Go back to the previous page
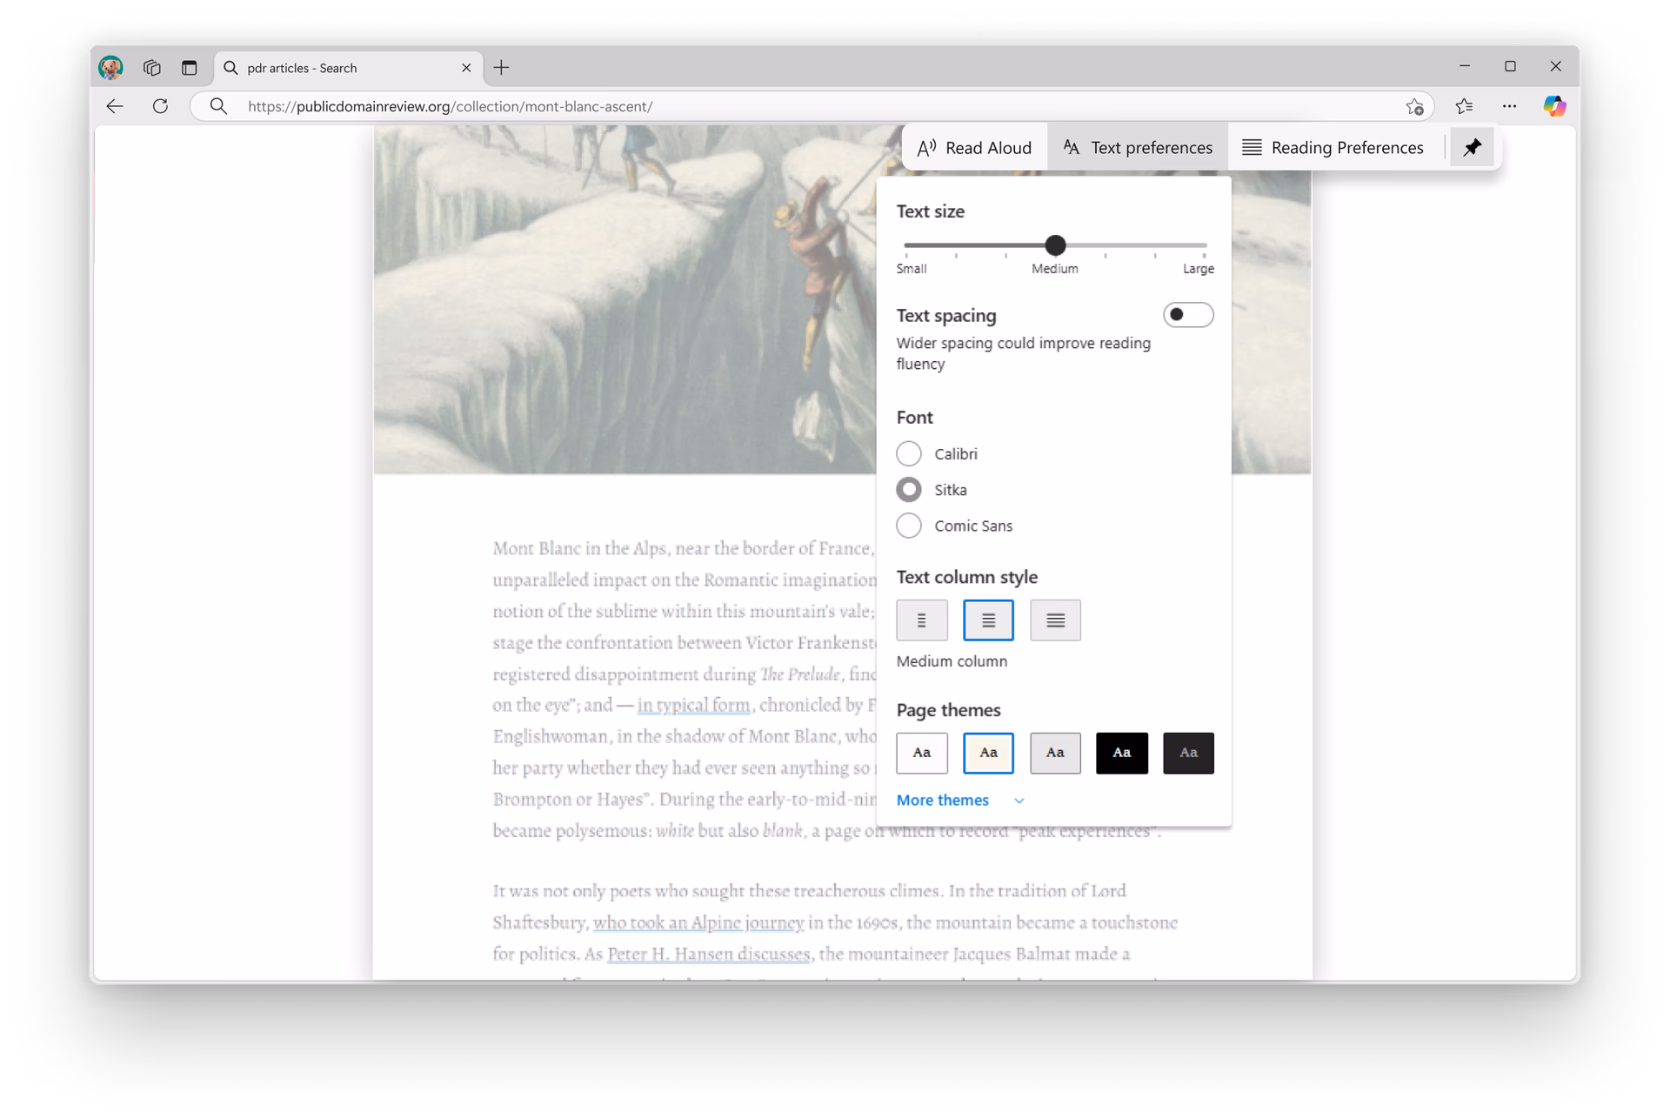This screenshot has height=1119, width=1670. pyautogui.click(x=115, y=106)
